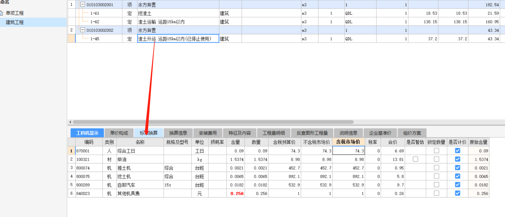
Task: Click the 138.15 price in row 1-62
Action: [430, 22]
